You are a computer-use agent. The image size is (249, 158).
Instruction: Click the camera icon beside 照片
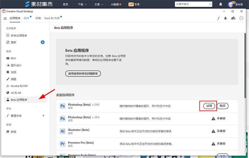[x=8, y=58]
